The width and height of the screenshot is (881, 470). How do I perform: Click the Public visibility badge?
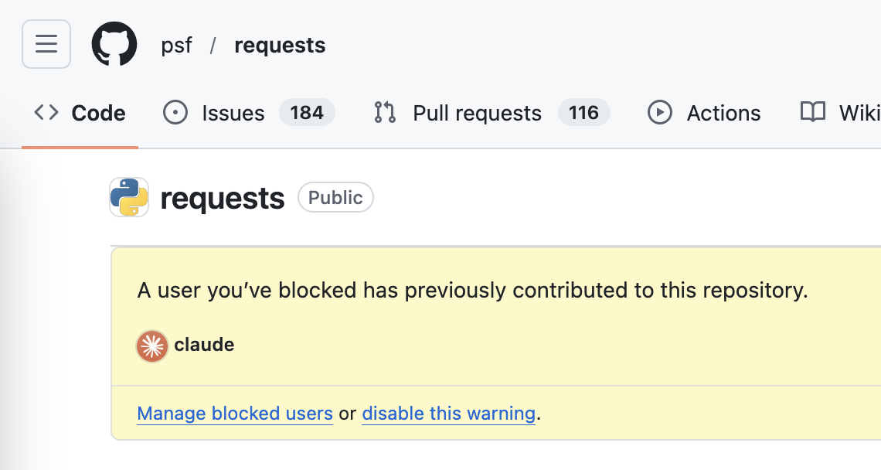(335, 197)
